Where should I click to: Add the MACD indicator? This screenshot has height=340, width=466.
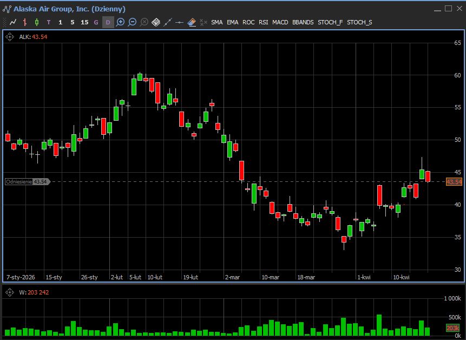(x=280, y=22)
